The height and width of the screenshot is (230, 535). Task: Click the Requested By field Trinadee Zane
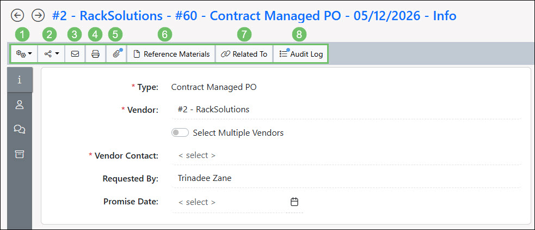[346, 178]
